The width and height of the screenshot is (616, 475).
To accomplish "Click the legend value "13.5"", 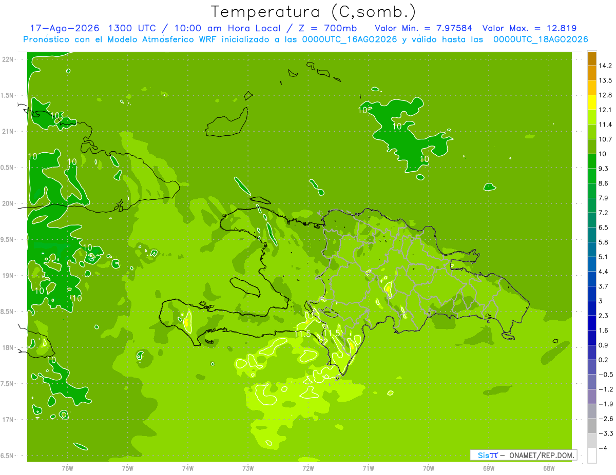I will coord(606,80).
